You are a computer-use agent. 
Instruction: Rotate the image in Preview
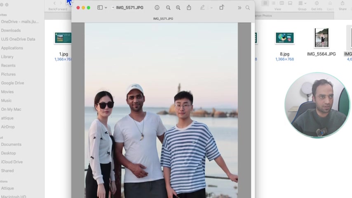pos(222,7)
